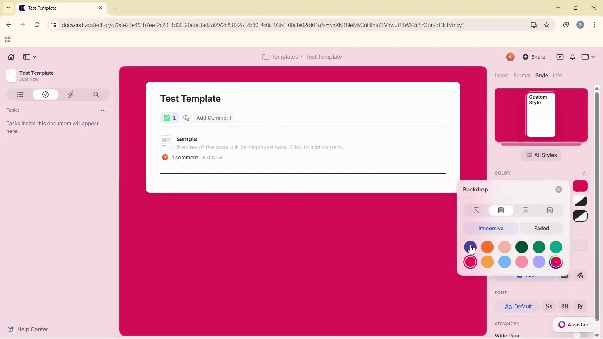Screen dimensions: 603x339
Task: Select the checkmark tasks view icon
Action: pyautogui.click(x=45, y=94)
